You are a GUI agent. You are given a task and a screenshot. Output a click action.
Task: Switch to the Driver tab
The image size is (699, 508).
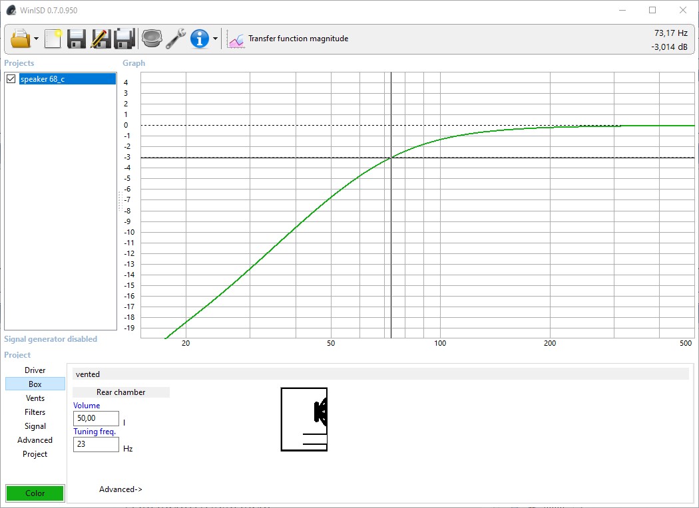(35, 370)
